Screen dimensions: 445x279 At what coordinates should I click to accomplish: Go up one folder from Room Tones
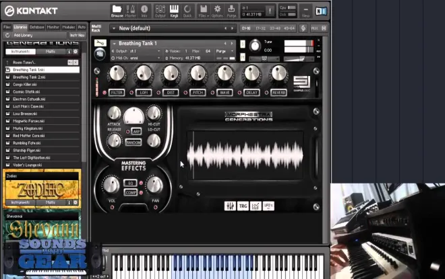7,63
